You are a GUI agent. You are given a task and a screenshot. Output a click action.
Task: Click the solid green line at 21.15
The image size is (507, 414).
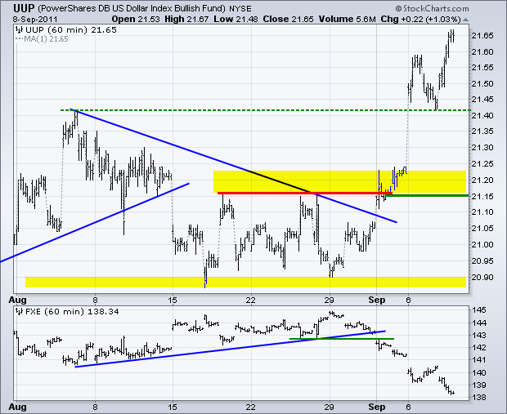click(x=427, y=196)
